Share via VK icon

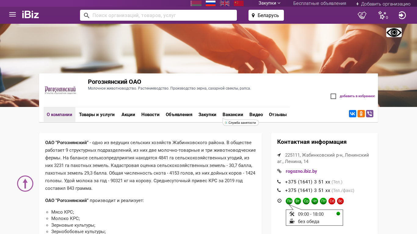click(x=353, y=114)
